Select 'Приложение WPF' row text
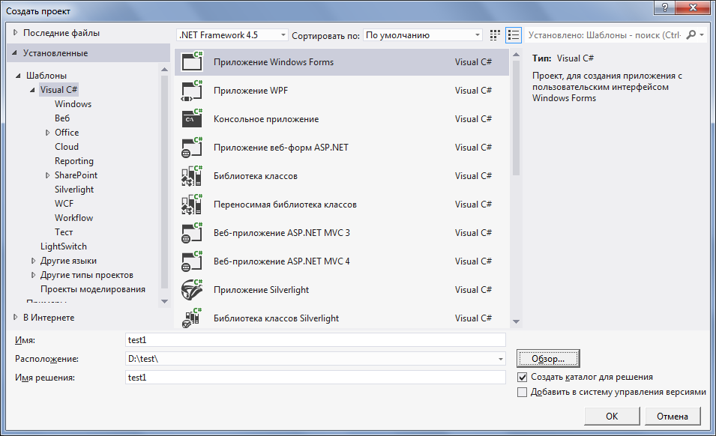 point(250,91)
